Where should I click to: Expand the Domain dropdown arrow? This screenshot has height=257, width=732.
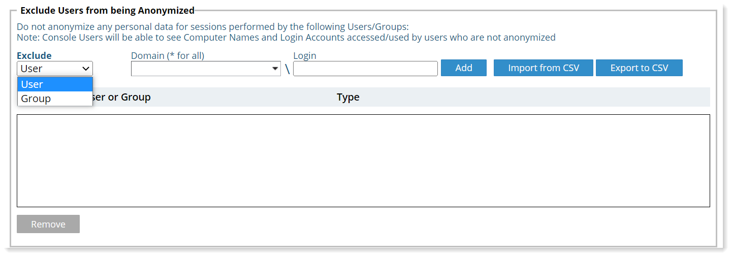point(275,69)
